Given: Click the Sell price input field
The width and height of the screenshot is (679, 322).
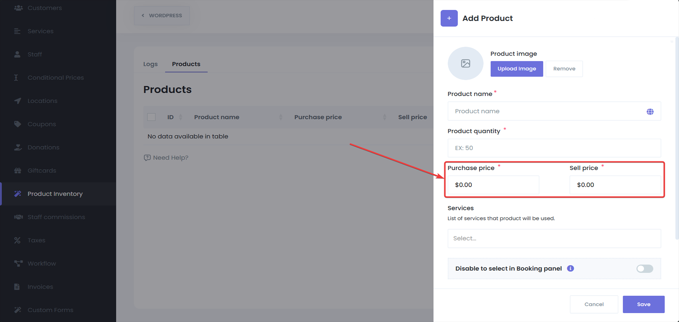Looking at the screenshot, I should pos(615,185).
